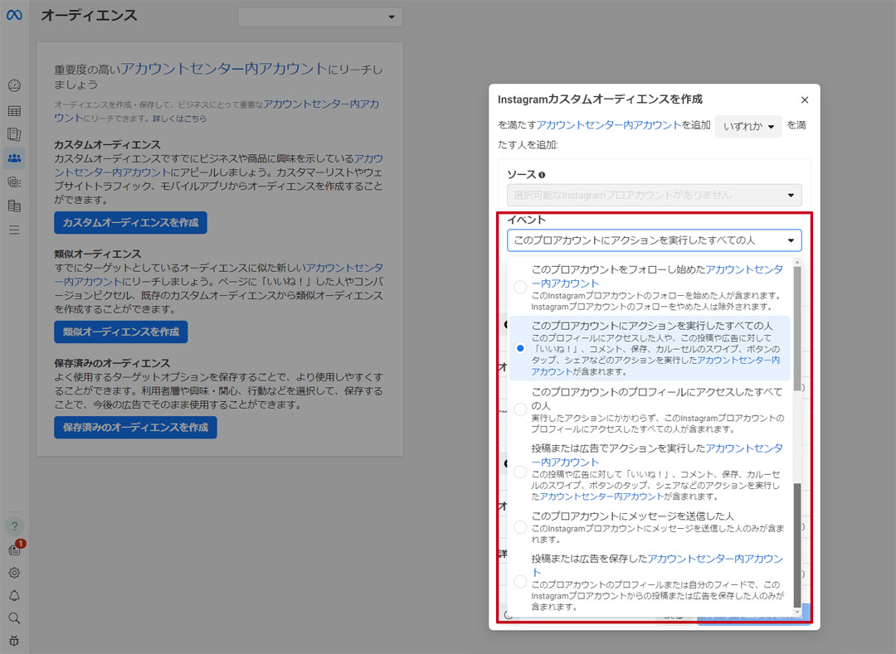Click the bug report icon

click(x=14, y=640)
